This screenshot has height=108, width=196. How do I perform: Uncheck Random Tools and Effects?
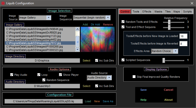(123, 22)
